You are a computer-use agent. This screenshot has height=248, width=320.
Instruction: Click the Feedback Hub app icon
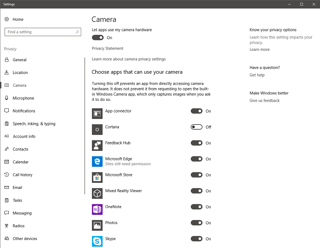[97, 146]
